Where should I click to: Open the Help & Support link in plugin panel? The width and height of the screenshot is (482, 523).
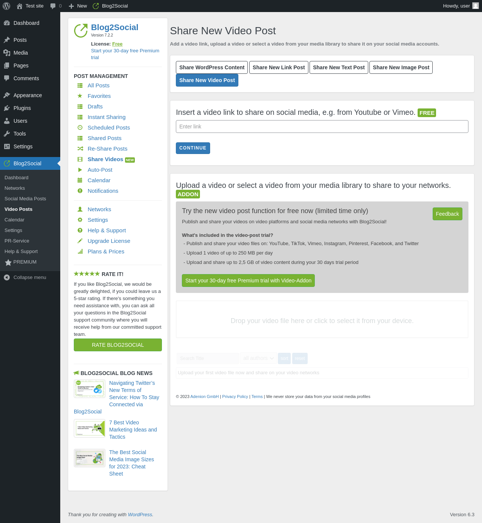107,230
